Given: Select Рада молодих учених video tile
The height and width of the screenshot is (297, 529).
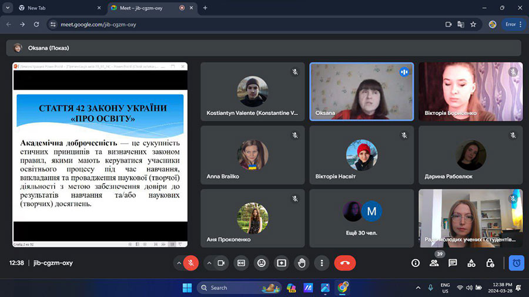Looking at the screenshot, I should tap(471, 218).
